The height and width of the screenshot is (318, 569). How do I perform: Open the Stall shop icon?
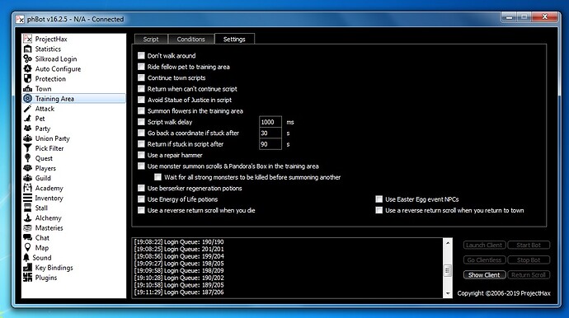tap(27, 208)
